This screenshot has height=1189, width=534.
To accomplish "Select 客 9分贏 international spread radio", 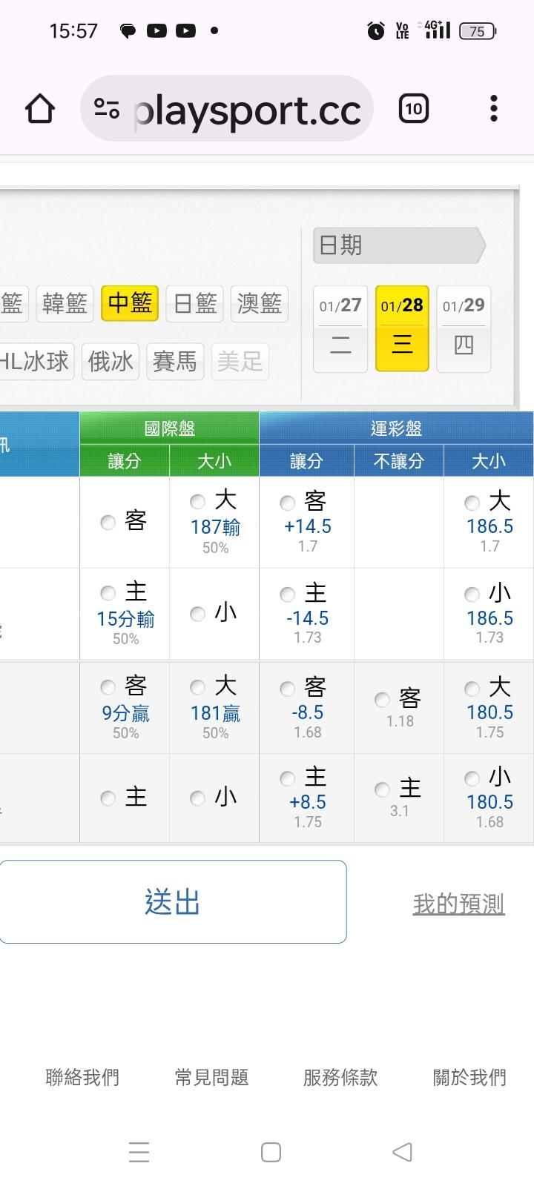I will [x=108, y=688].
